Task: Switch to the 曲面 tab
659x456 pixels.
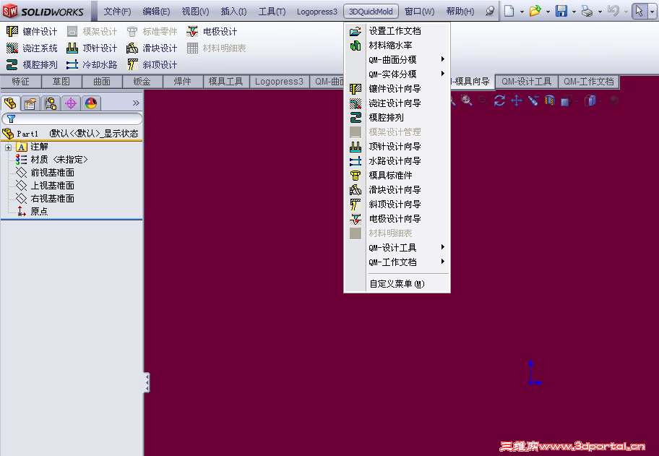Action: pos(102,82)
